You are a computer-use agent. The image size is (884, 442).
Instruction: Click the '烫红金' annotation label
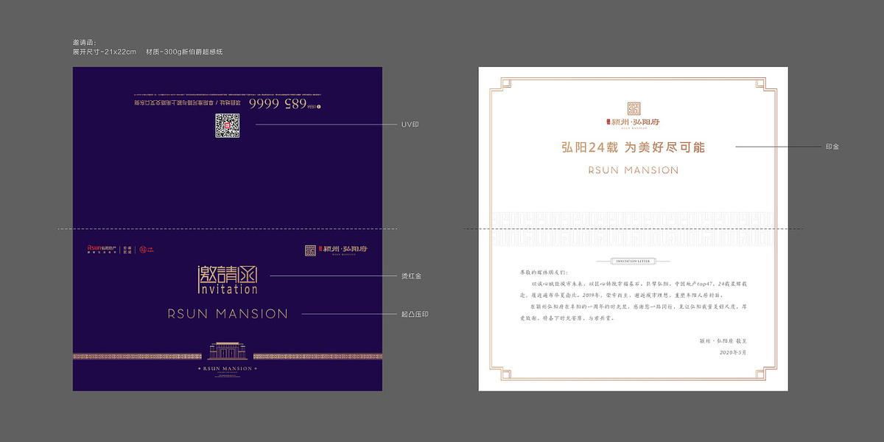click(x=411, y=276)
